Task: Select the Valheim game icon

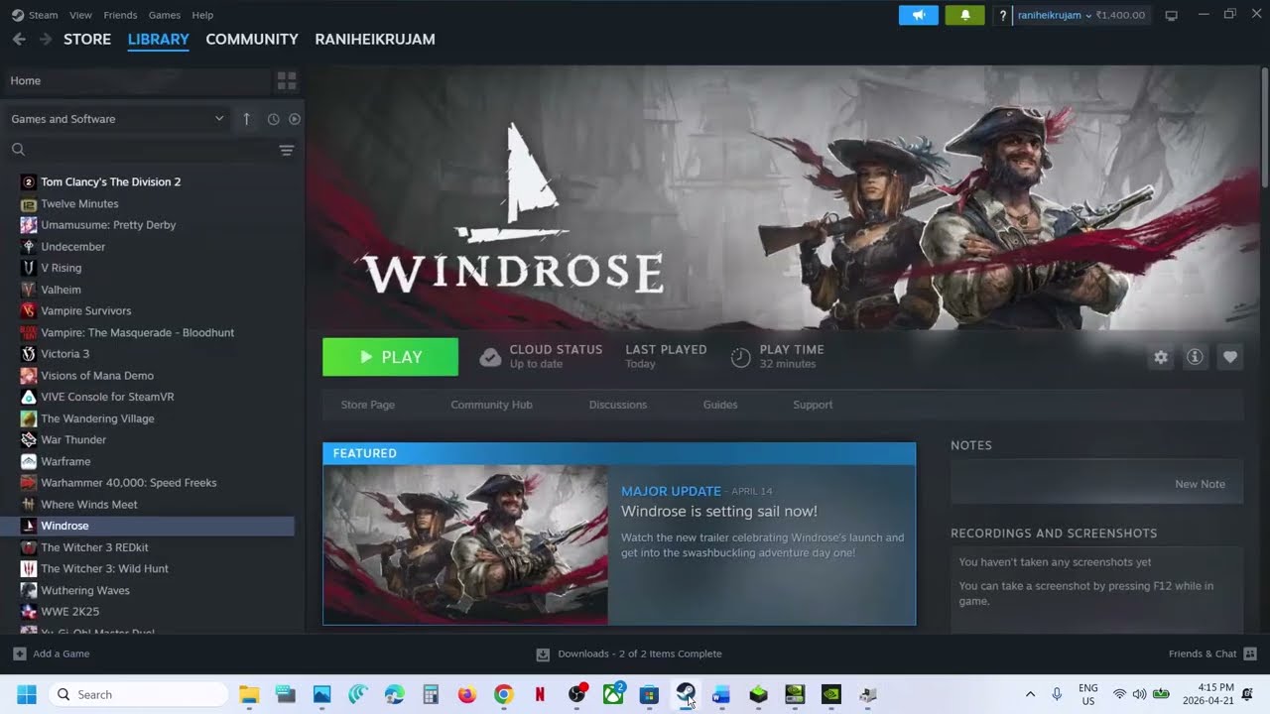Action: [29, 290]
